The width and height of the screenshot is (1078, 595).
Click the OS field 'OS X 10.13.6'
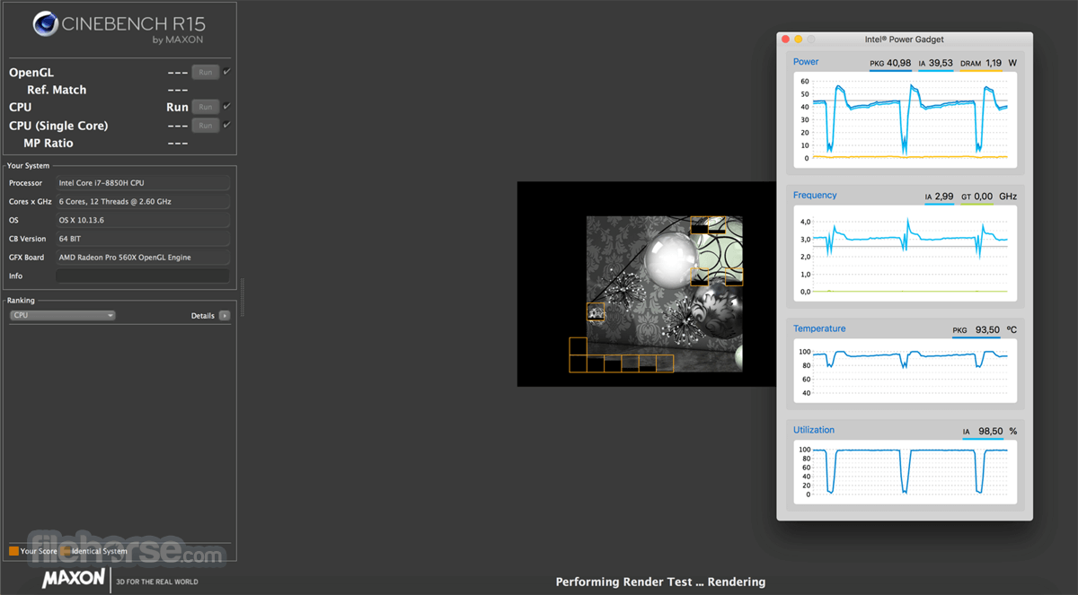point(142,220)
